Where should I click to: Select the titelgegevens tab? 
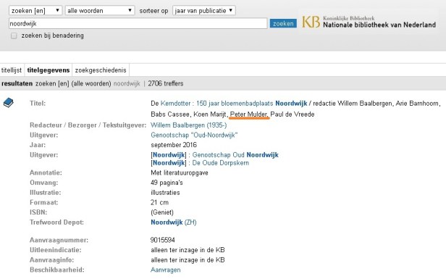(x=49, y=70)
